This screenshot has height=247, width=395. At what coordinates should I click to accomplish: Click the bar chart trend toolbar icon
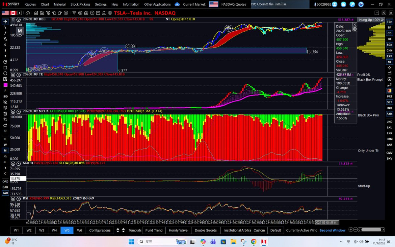point(36,13)
